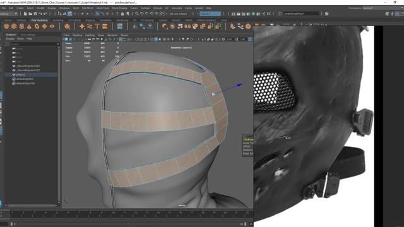The image size is (404, 227).
Task: Create a polygon cone from the shelf
Action: (29, 26)
